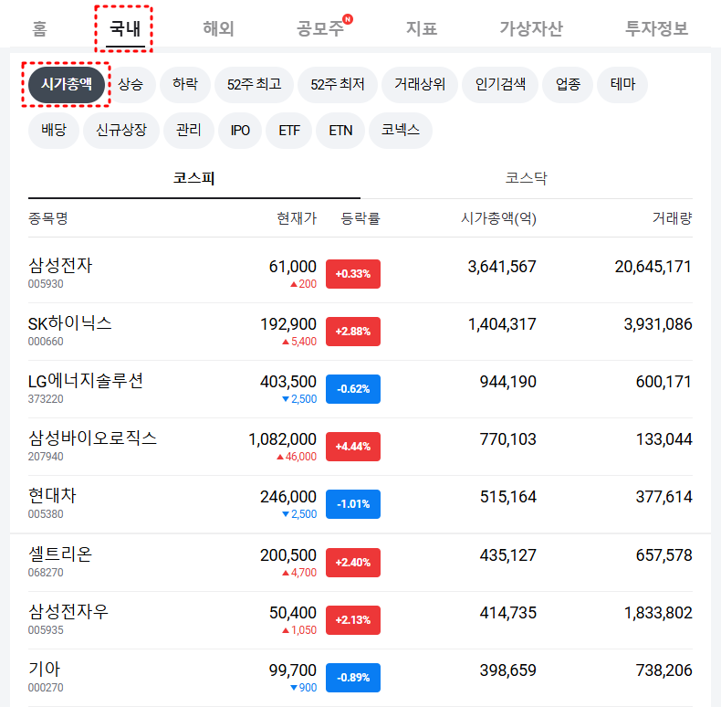Click the +2.88% change badge
721x707 pixels.
coord(353,332)
